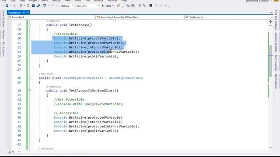Uncomment the selected lines icon
This screenshot has height=157, width=280.
(144, 6)
